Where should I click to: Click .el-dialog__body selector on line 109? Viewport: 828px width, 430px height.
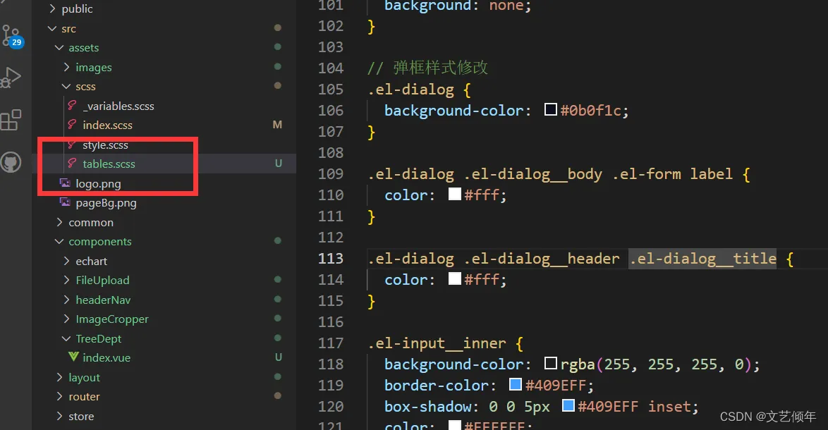pyautogui.click(x=532, y=174)
